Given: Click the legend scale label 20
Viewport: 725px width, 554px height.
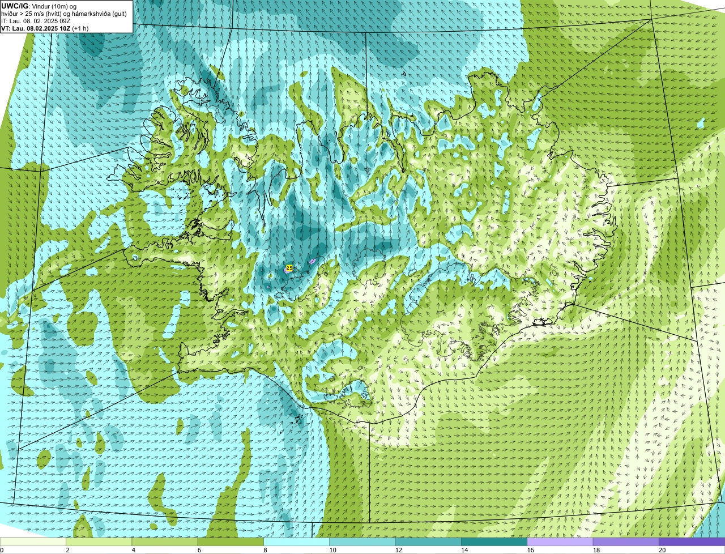Looking at the screenshot, I should tap(662, 550).
